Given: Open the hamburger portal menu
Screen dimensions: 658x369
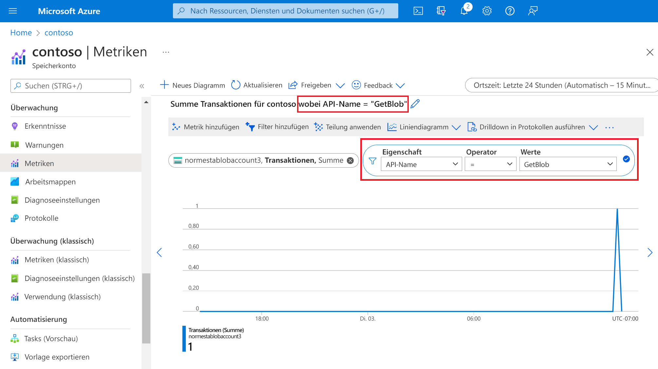Looking at the screenshot, I should point(13,11).
